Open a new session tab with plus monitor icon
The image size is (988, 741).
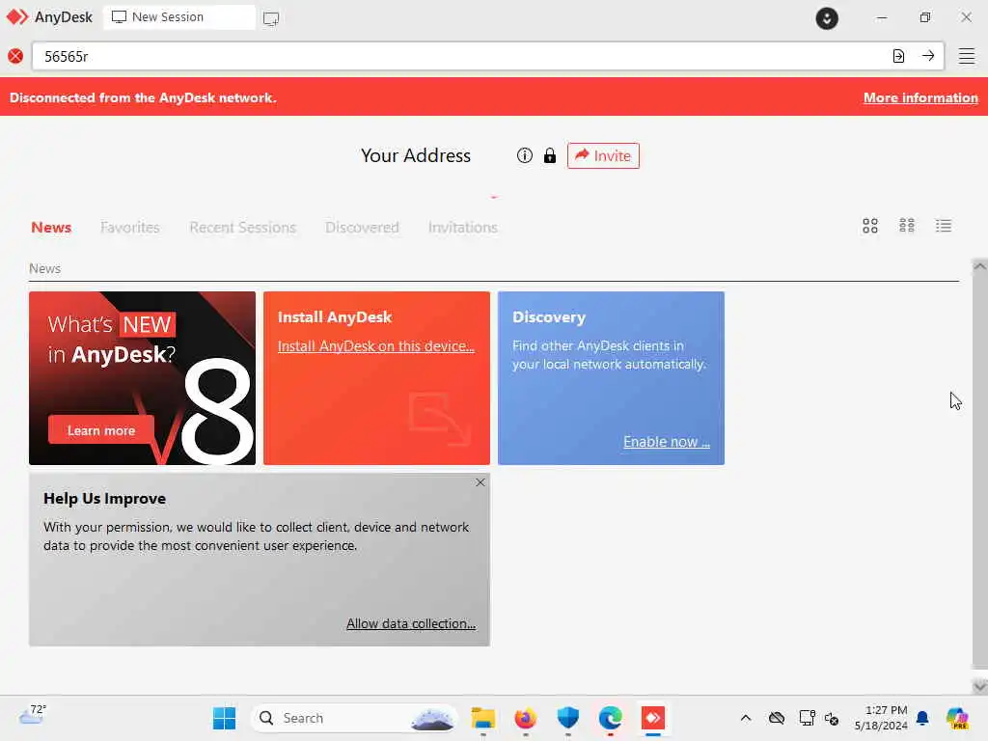[271, 18]
